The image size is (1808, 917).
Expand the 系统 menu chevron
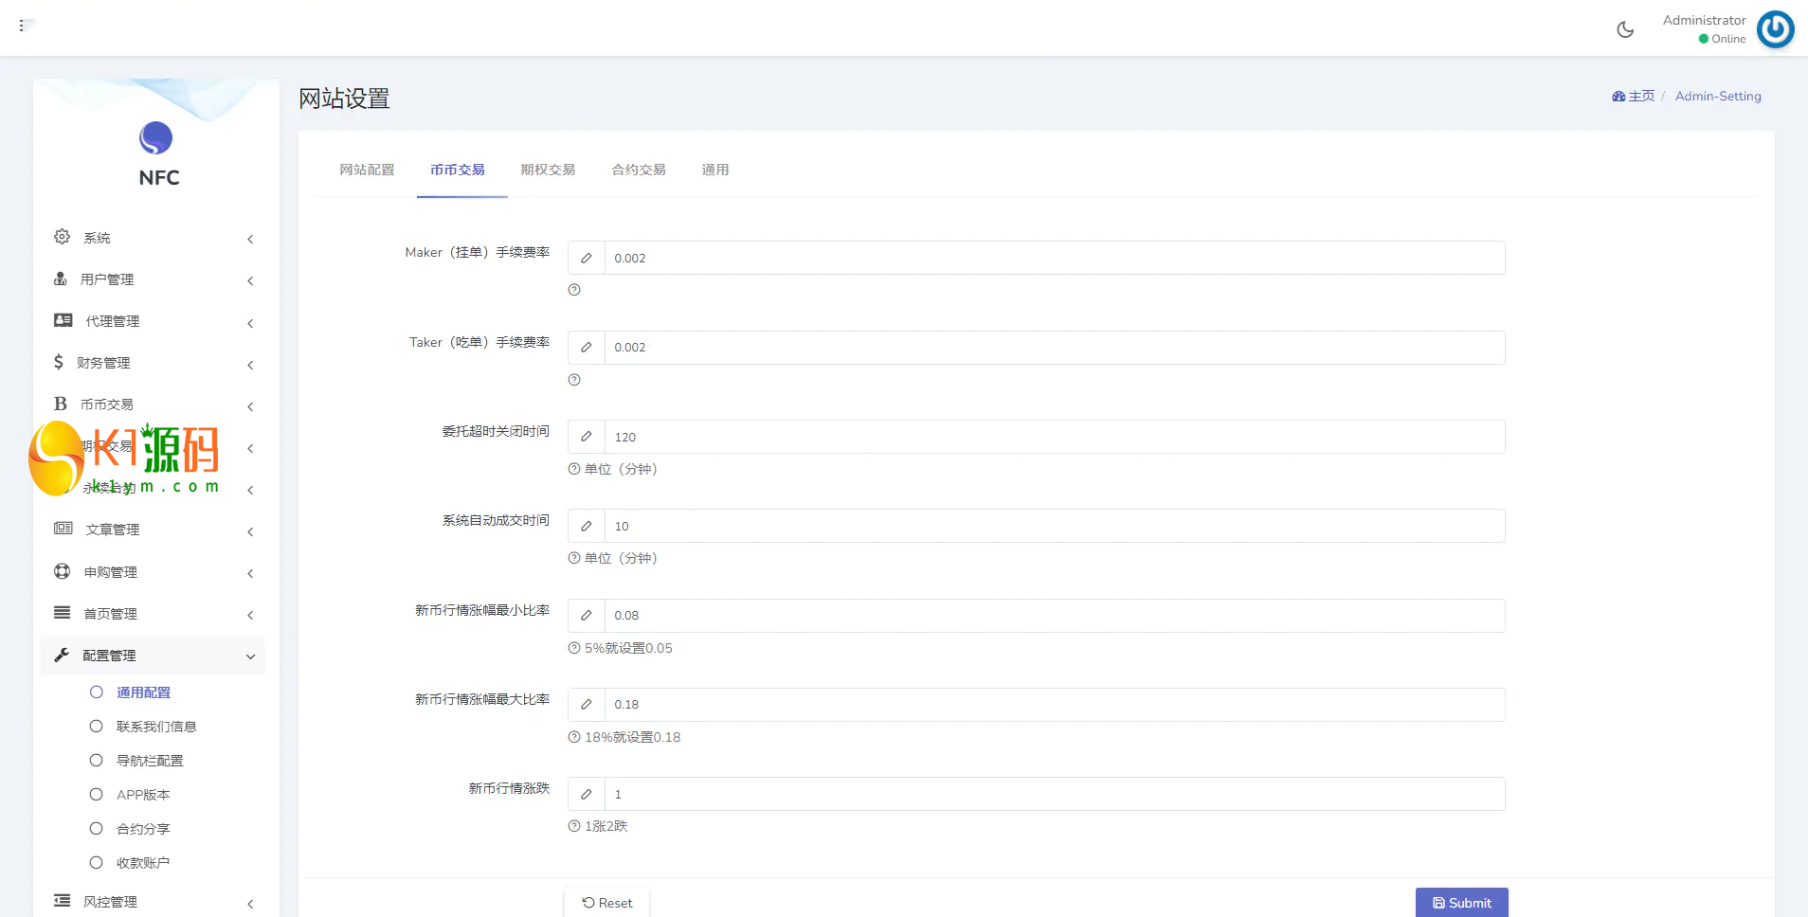click(x=250, y=240)
